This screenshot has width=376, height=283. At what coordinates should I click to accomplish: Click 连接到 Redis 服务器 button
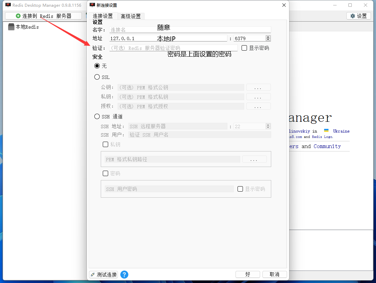coord(43,16)
